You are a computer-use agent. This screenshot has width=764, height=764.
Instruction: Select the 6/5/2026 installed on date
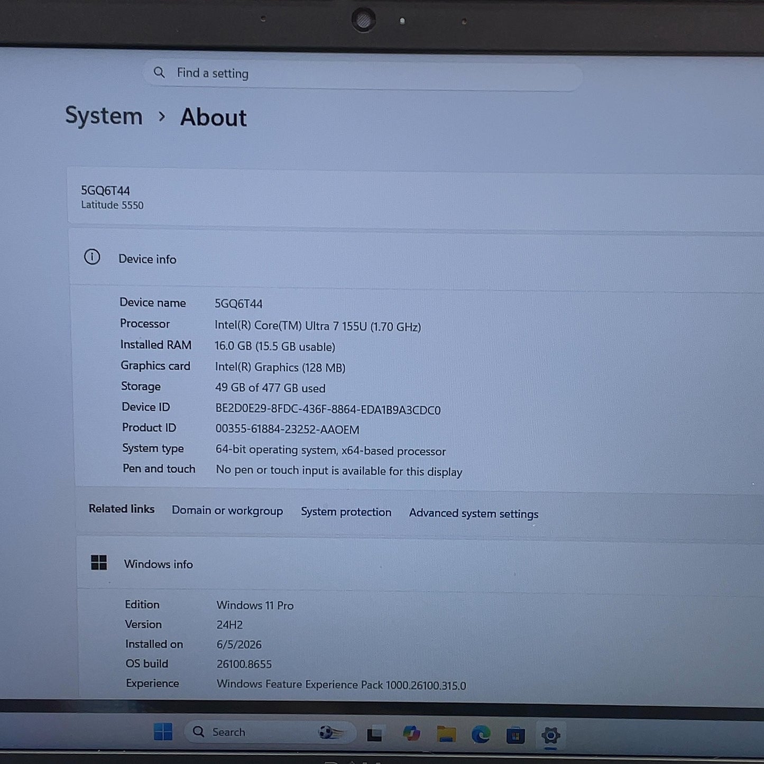pos(239,645)
